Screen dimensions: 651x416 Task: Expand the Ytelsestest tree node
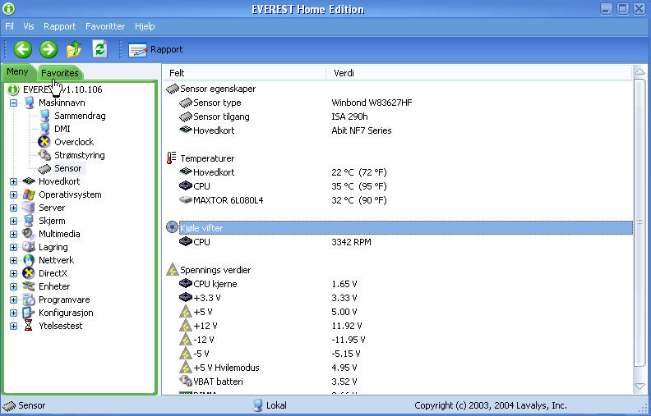14,326
